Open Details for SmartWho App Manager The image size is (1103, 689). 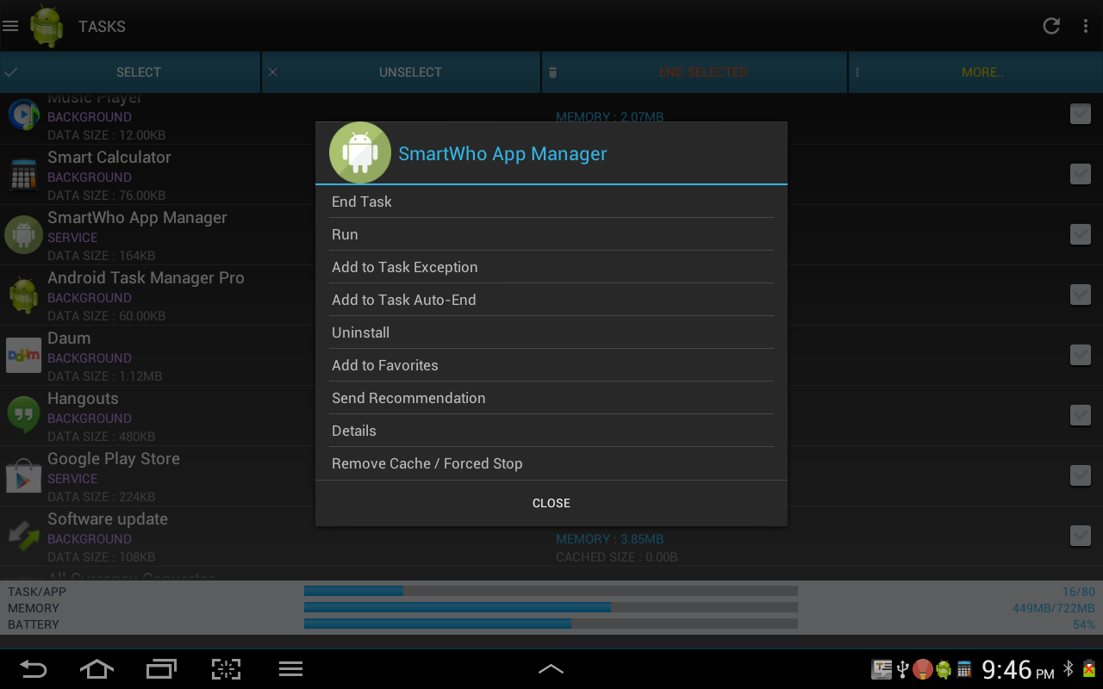(x=551, y=431)
